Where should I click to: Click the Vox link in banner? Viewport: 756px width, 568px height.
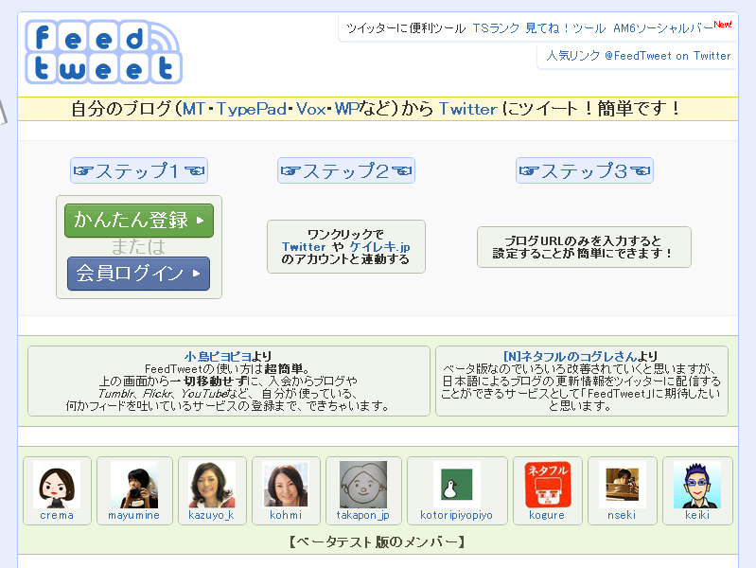(310, 109)
